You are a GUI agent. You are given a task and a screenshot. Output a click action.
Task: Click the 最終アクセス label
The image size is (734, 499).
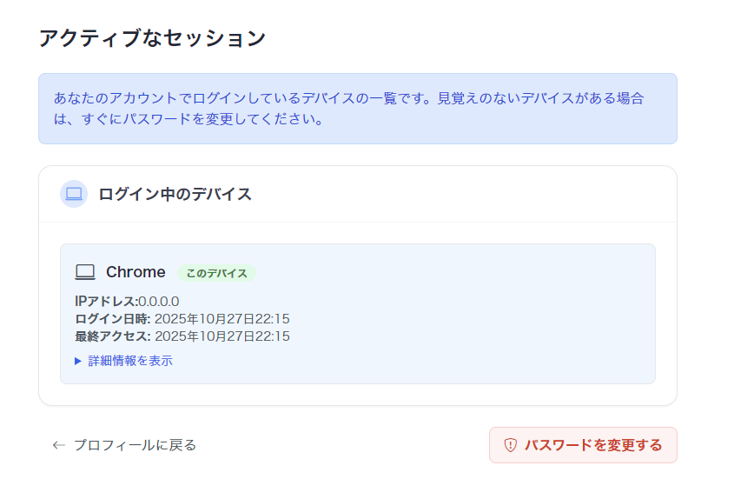pos(113,336)
